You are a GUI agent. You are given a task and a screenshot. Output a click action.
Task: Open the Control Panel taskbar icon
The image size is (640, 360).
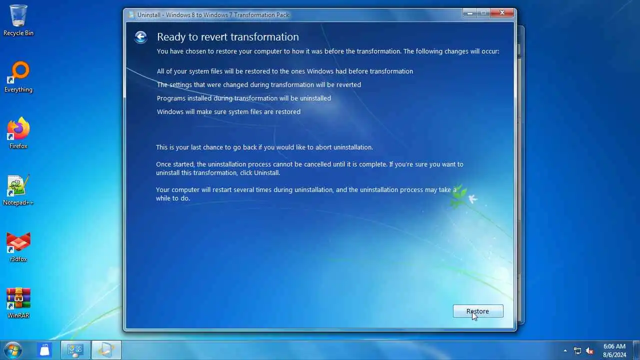(75, 350)
